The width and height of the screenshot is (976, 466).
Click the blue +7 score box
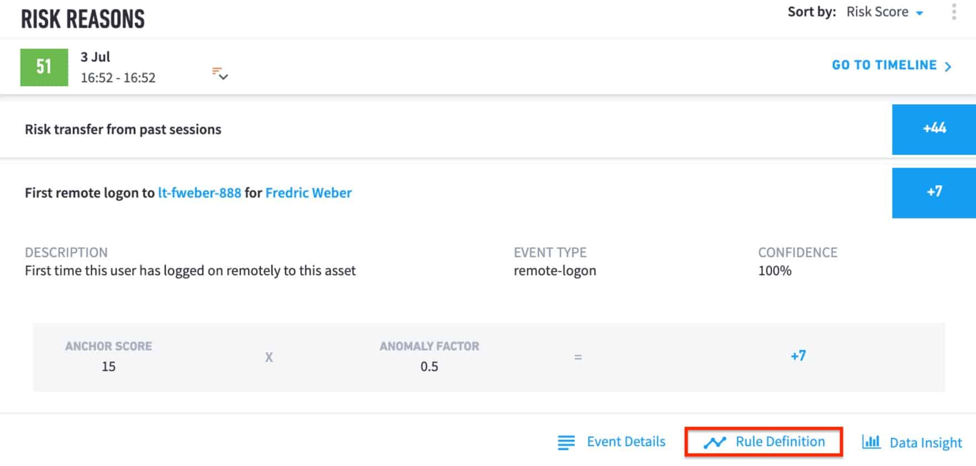pyautogui.click(x=934, y=193)
